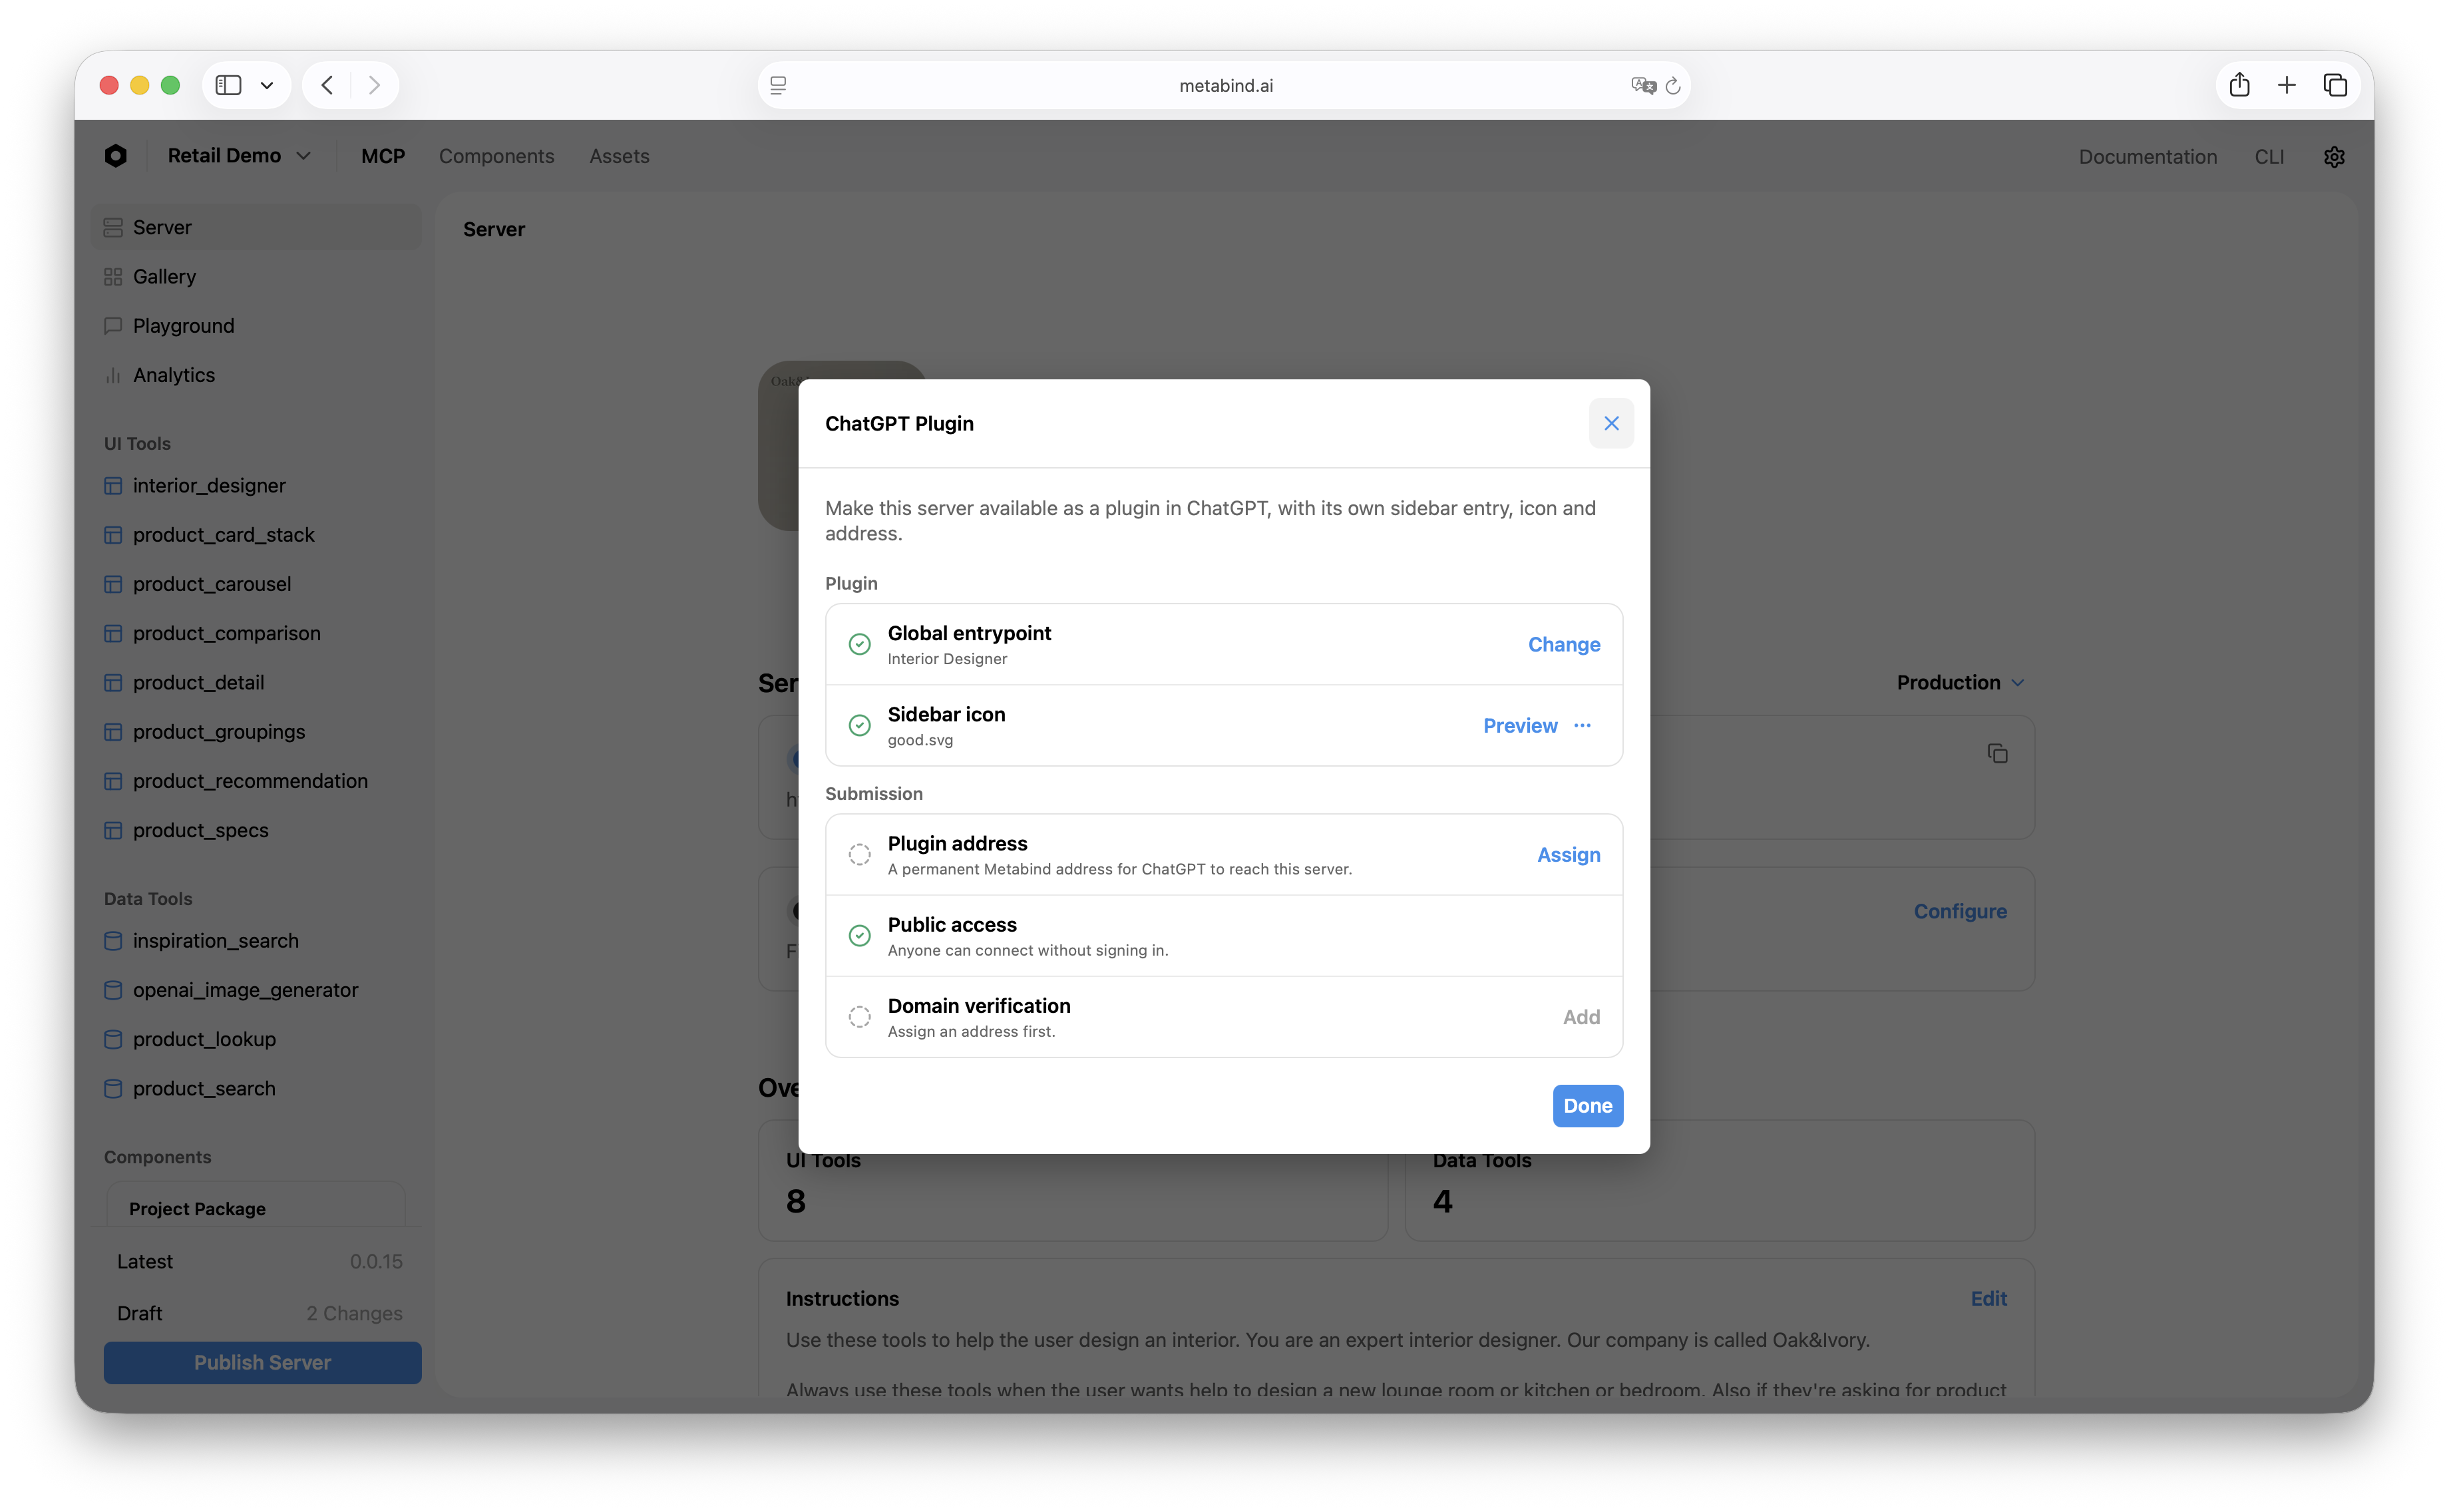Image resolution: width=2449 pixels, height=1512 pixels.
Task: Go back in the browser
Action: pyautogui.click(x=327, y=85)
